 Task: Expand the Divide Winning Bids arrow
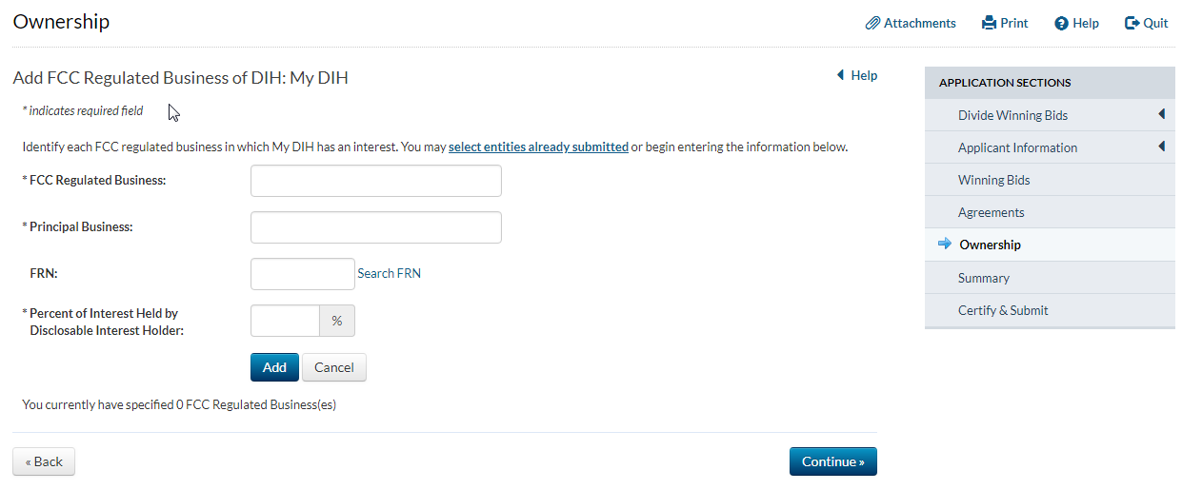click(x=1162, y=115)
